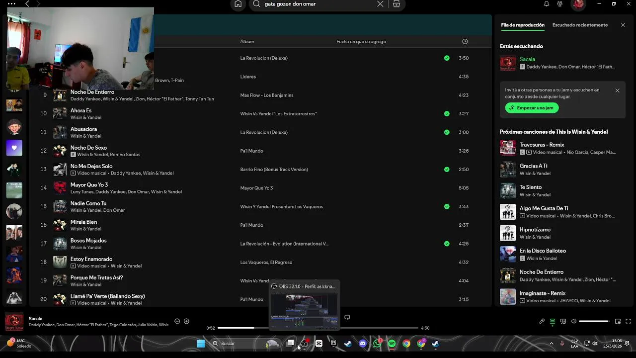
Task: Open the user profile avatar
Action: [578, 4]
